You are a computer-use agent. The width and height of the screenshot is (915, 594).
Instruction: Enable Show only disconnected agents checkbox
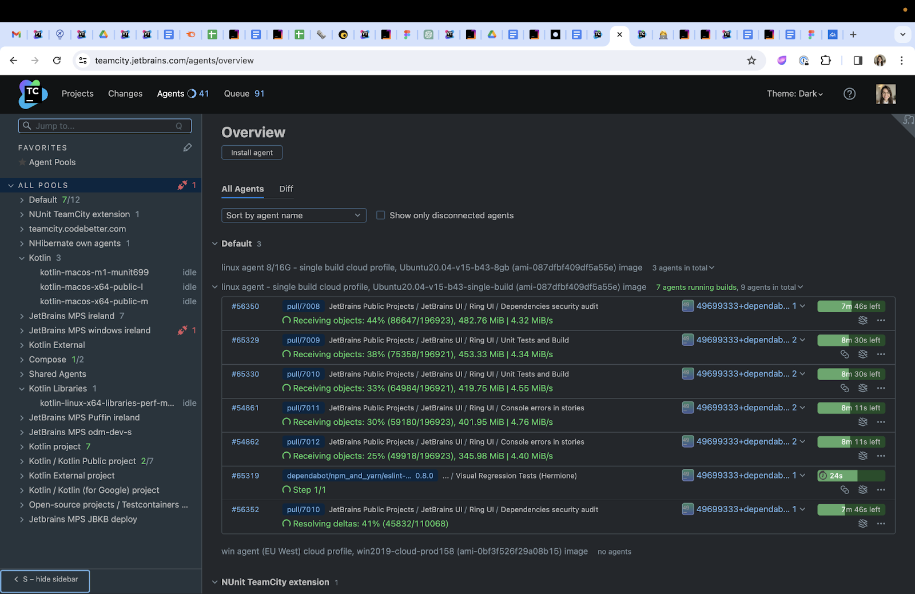[380, 216]
